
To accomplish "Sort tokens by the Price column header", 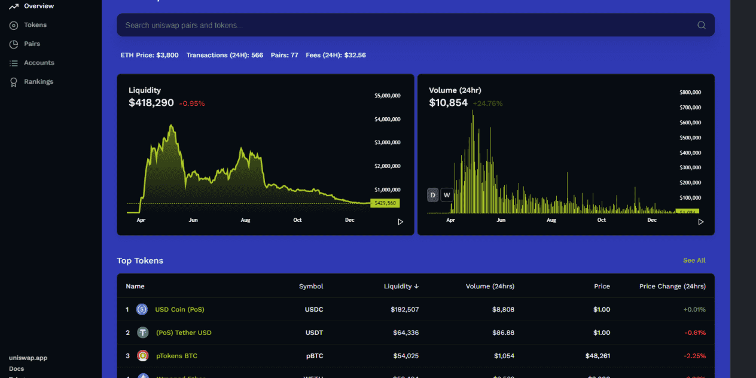I will click(602, 286).
